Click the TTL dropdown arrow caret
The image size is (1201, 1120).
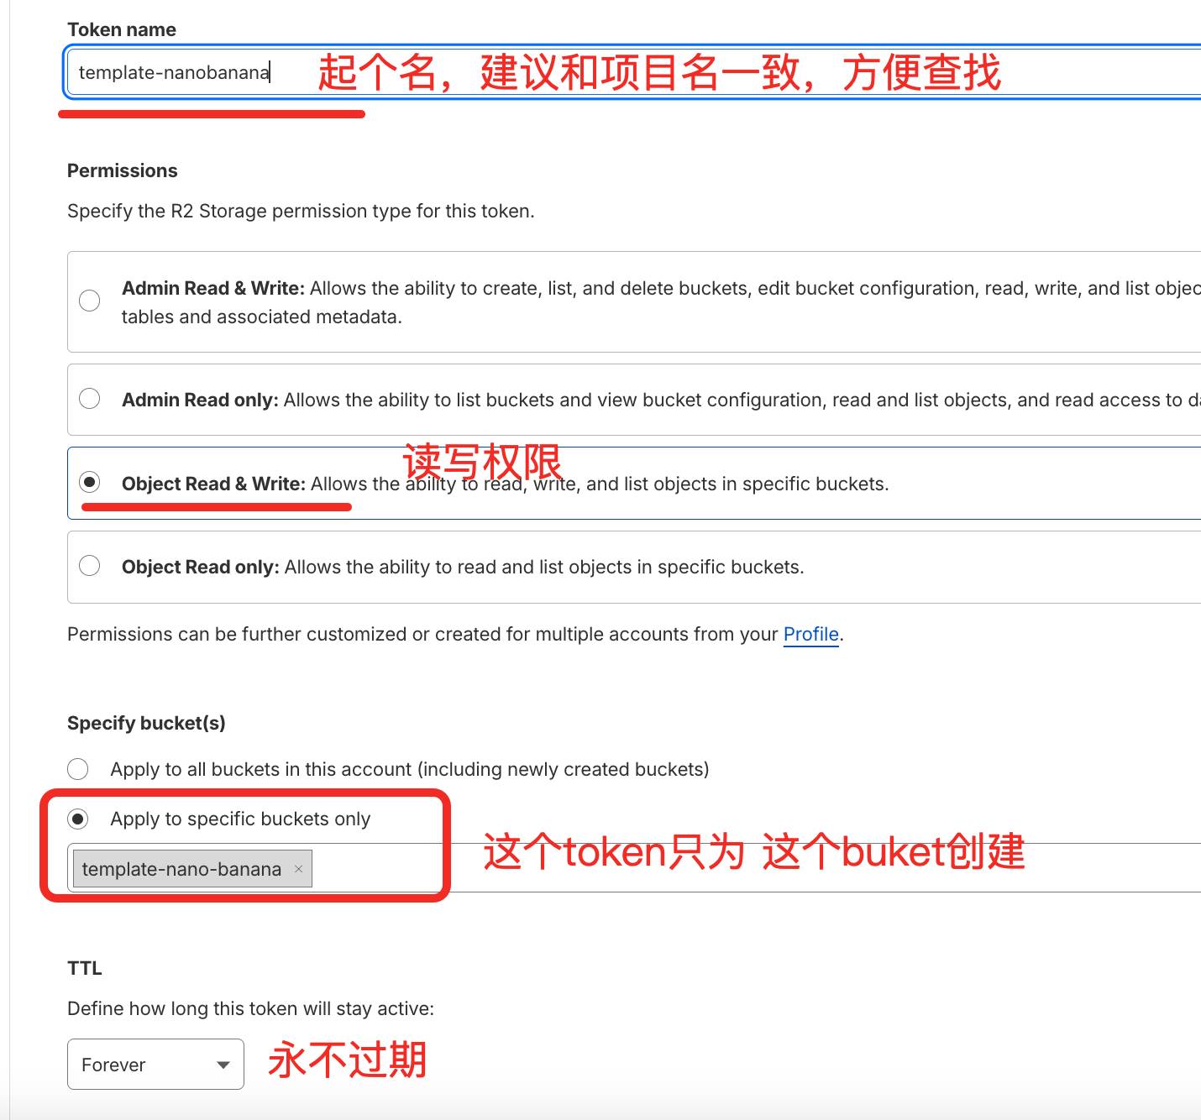pos(223,1065)
